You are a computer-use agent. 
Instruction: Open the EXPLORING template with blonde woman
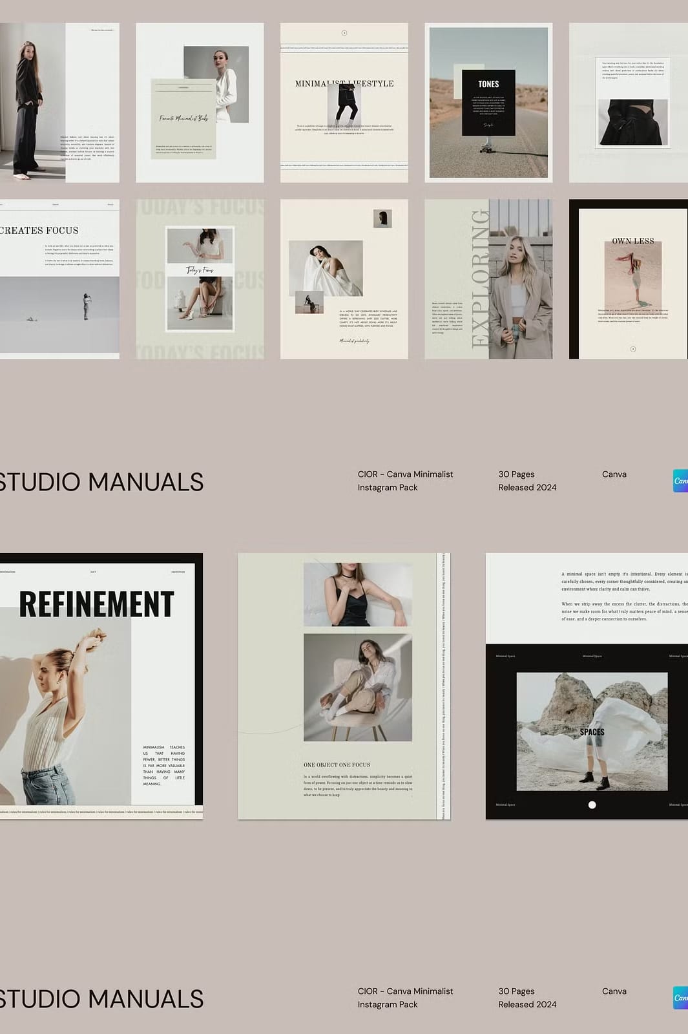(x=488, y=279)
